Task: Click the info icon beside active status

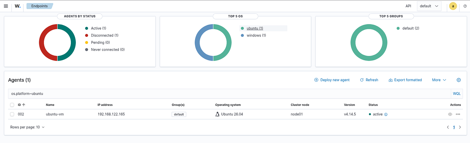Action: pyautogui.click(x=386, y=115)
